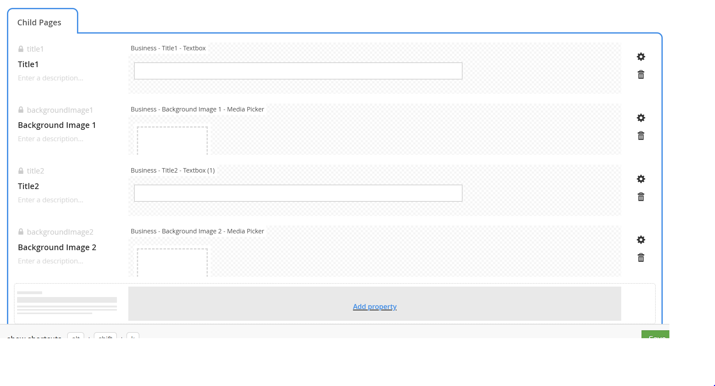Delete Background Image 2 property via trash
This screenshot has height=386, width=715.
[x=641, y=258]
